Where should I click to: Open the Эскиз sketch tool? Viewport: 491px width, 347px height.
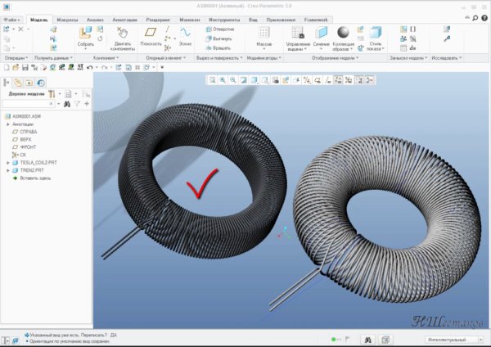point(185,32)
